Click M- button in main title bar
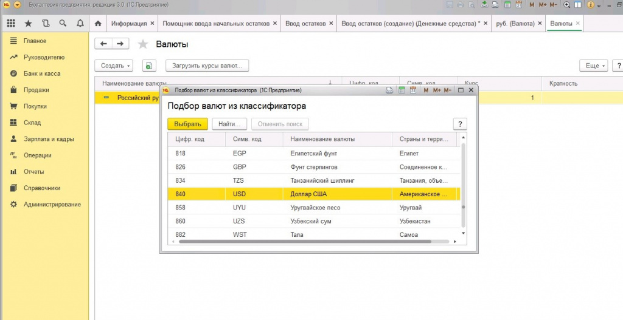Viewport: 623px width, 320px height. tap(554, 5)
